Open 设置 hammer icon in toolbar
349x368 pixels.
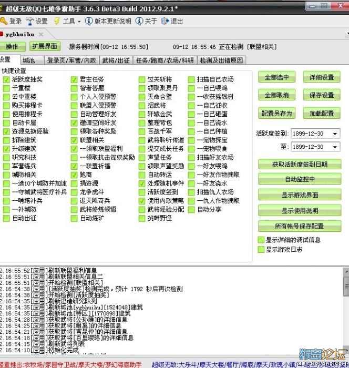[30, 22]
